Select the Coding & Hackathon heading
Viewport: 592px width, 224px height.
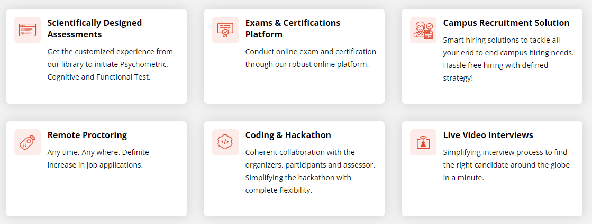click(288, 135)
